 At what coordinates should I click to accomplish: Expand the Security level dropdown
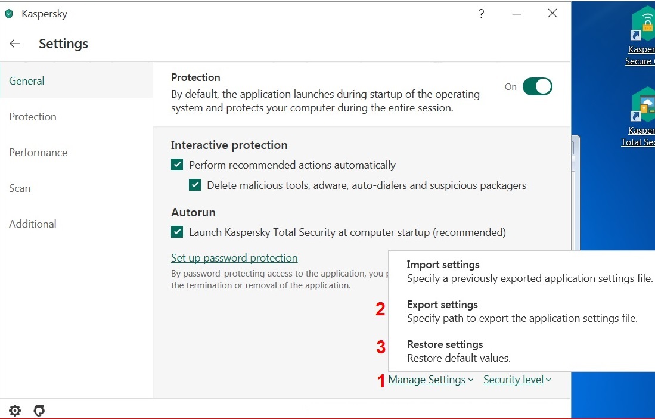517,380
